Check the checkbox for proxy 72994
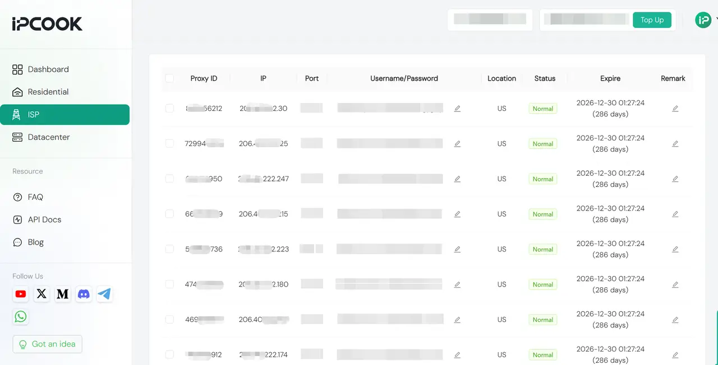Image resolution: width=718 pixels, height=365 pixels. click(169, 143)
